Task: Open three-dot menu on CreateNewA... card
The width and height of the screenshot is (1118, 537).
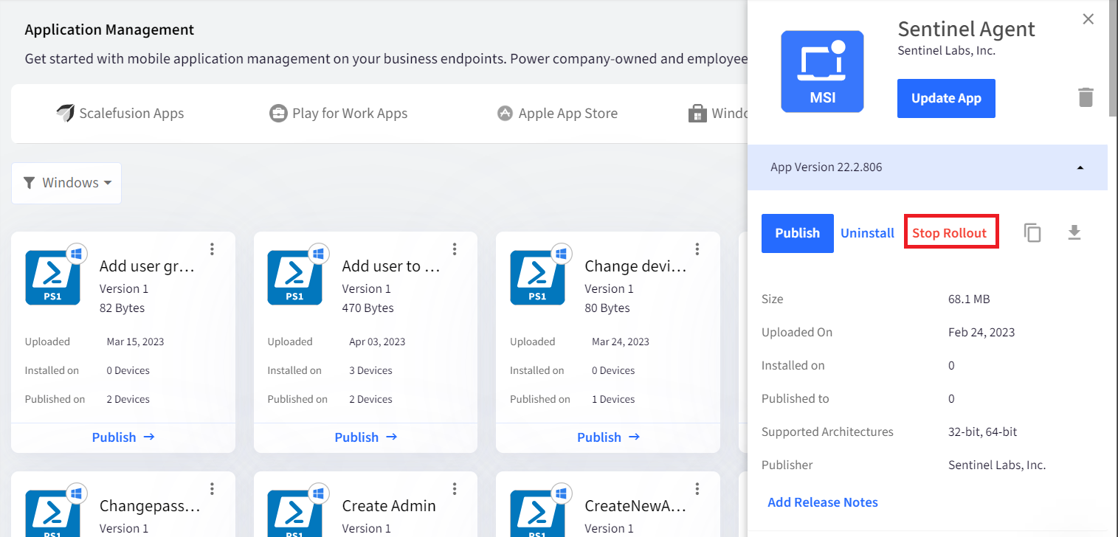Action: click(697, 489)
